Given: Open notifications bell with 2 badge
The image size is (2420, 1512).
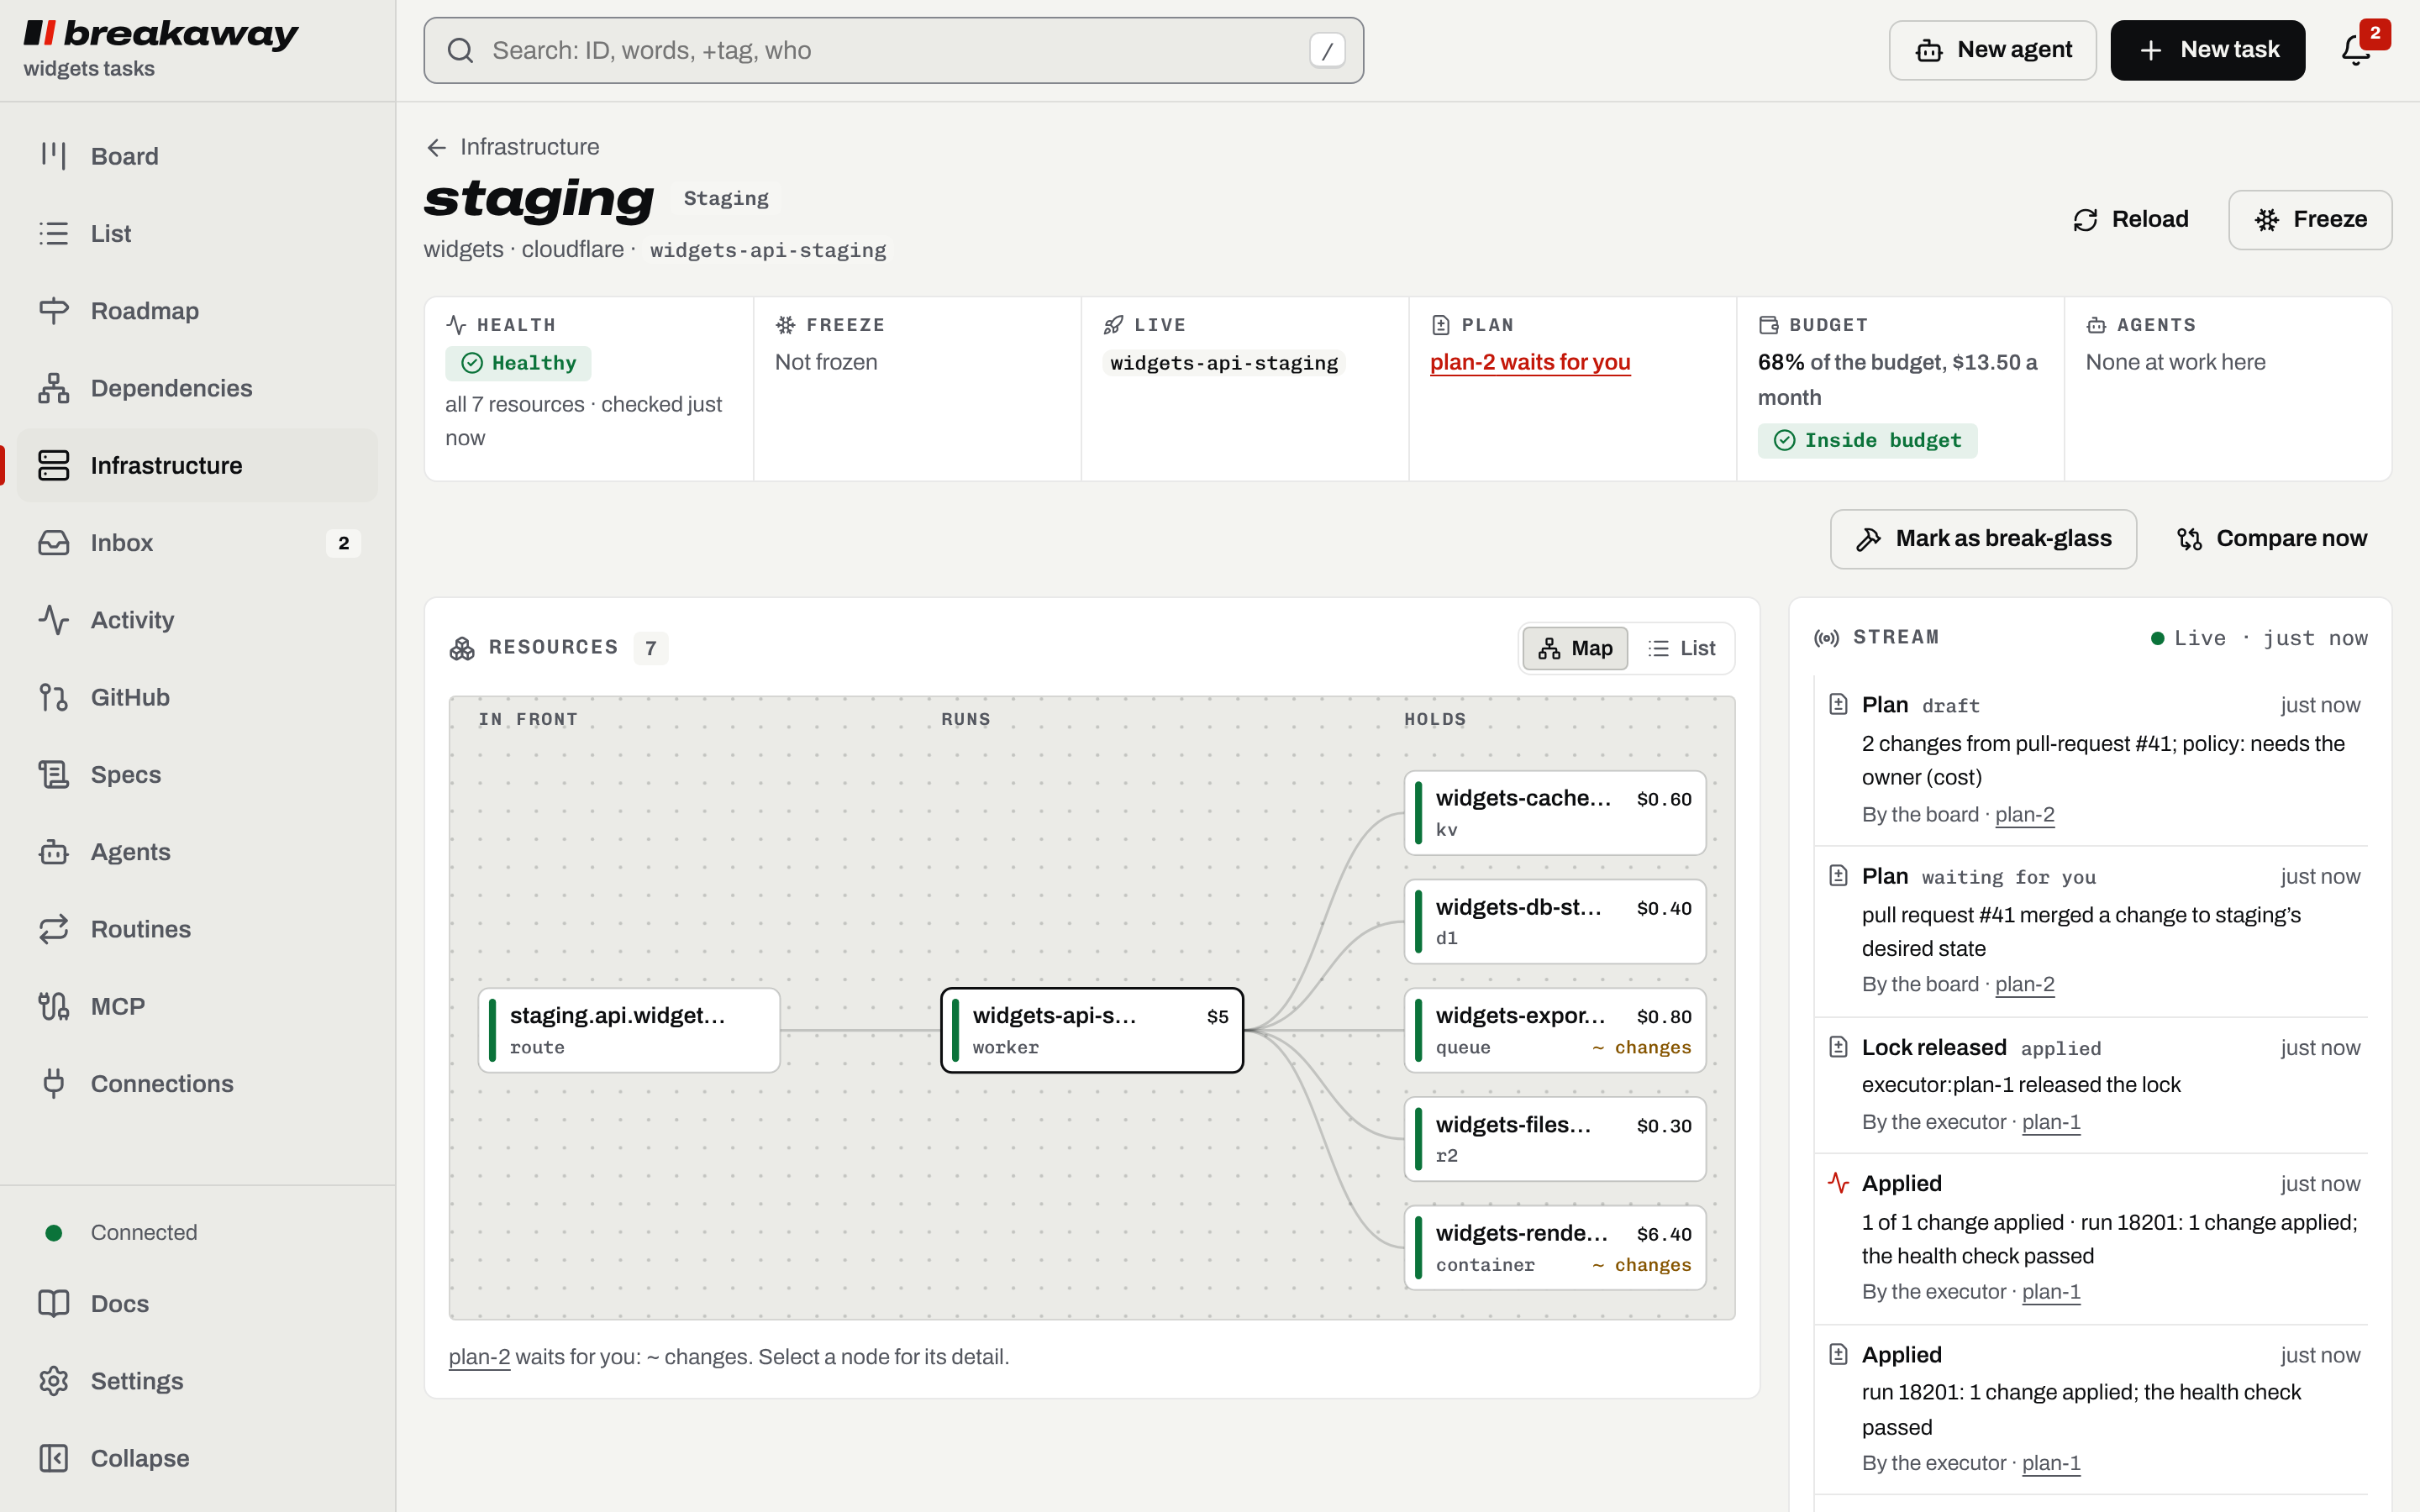Looking at the screenshot, I should [x=2357, y=50].
